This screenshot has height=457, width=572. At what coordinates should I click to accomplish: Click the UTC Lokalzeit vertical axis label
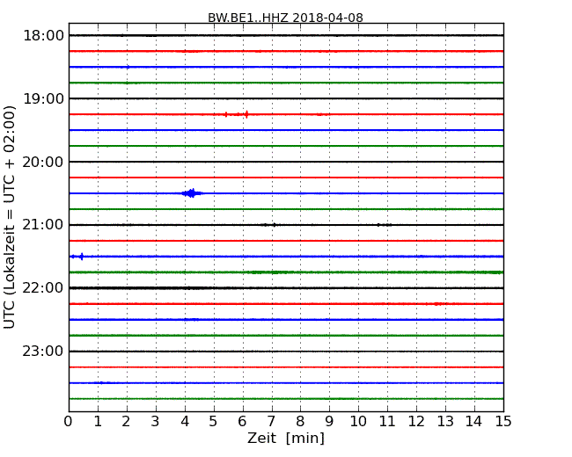click(x=10, y=217)
